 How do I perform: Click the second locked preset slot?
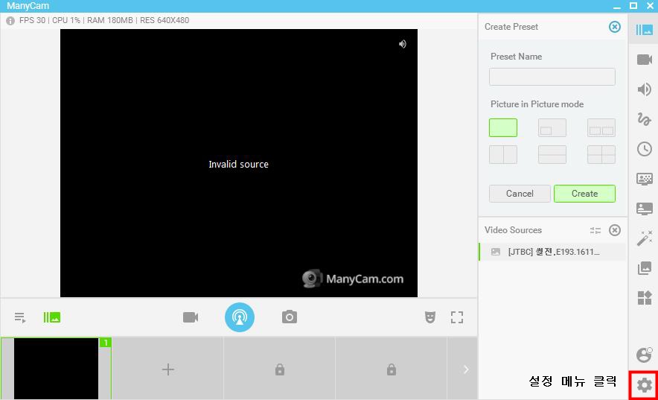[391, 369]
